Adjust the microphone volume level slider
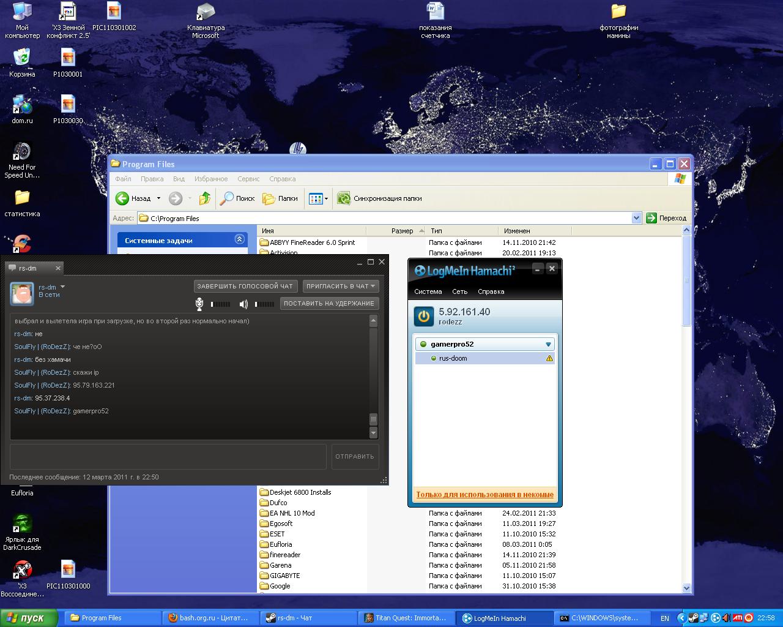 (x=221, y=304)
